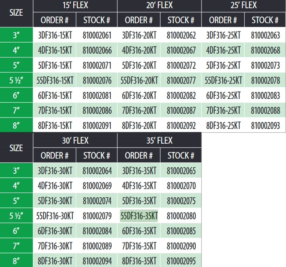286x267 pixels.
Task: Select the highlighted 55DF316-35KT order number
Action: tap(139, 216)
